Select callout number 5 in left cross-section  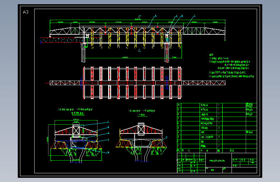click(108, 152)
